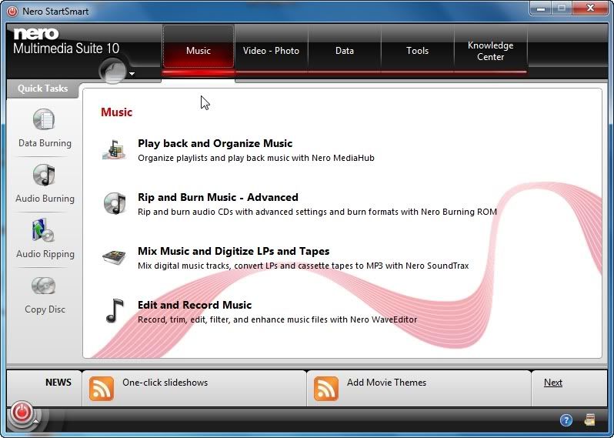Viewport: 614px width, 438px height.
Task: Click the Play back and Organize Music icon
Action: click(114, 149)
